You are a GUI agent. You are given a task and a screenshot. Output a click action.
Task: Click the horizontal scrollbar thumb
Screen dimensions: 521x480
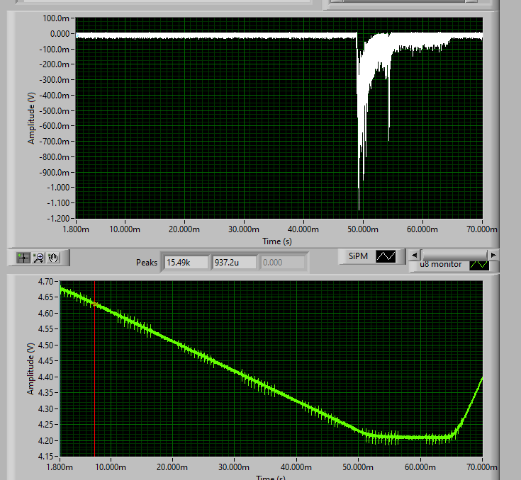click(454, 255)
